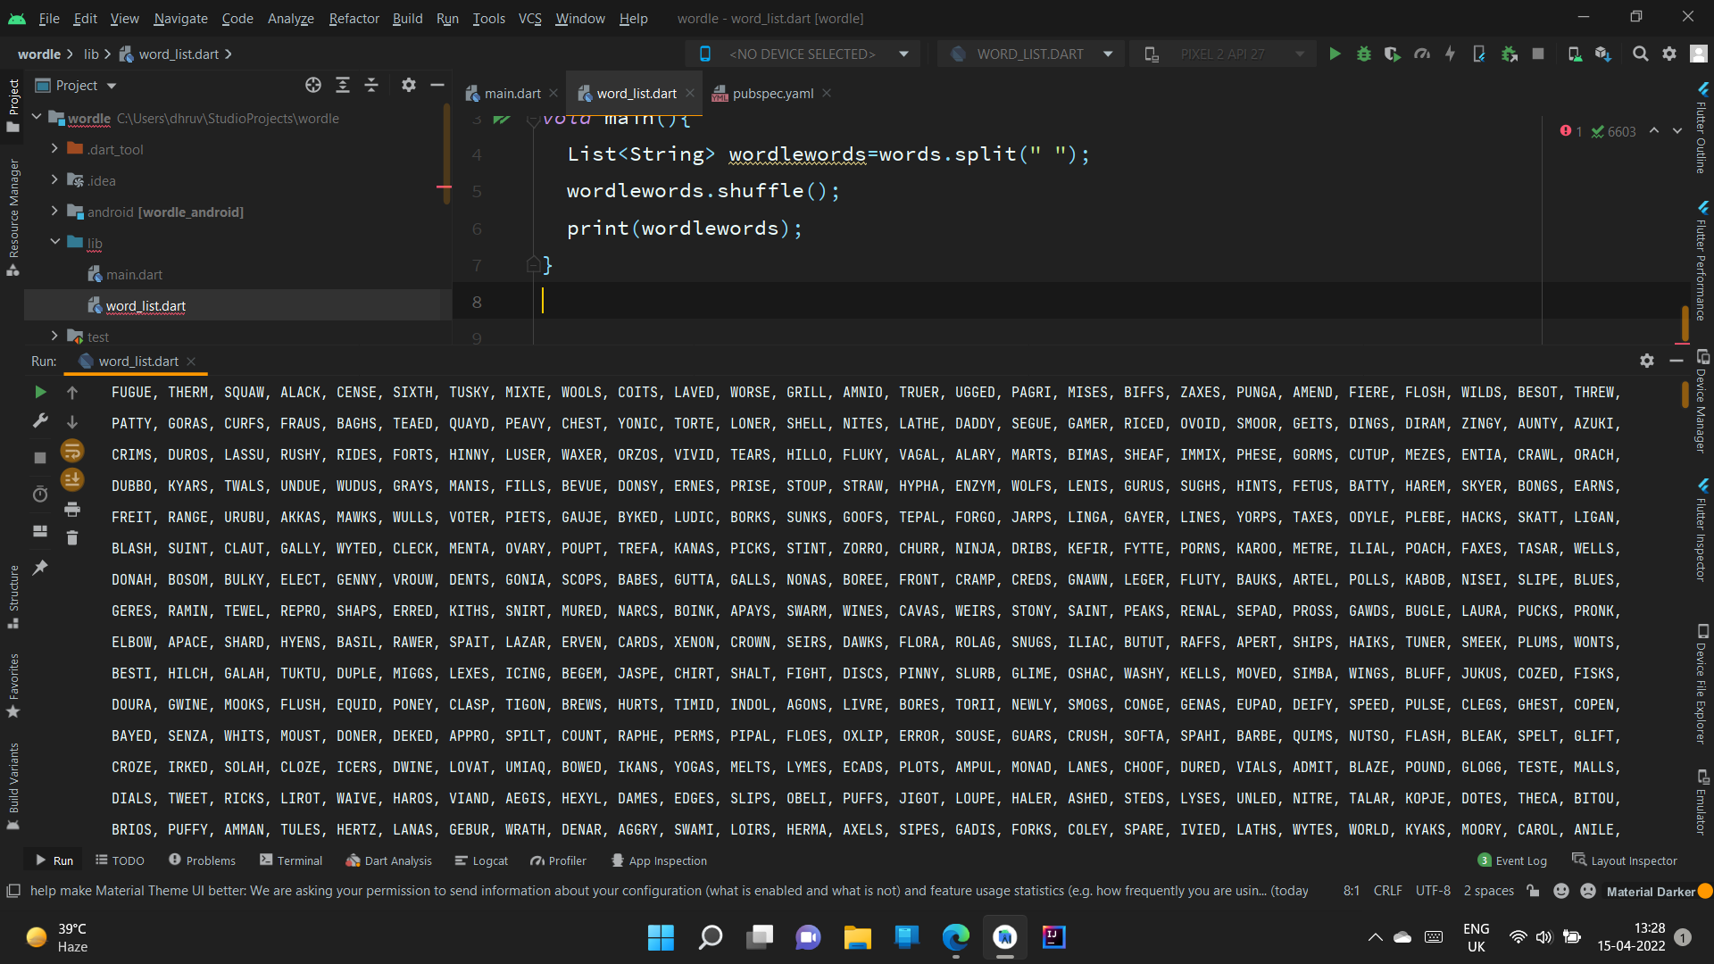Open IDE settings gear in top toolbar
Viewport: 1714px width, 964px height.
pos(1669,54)
